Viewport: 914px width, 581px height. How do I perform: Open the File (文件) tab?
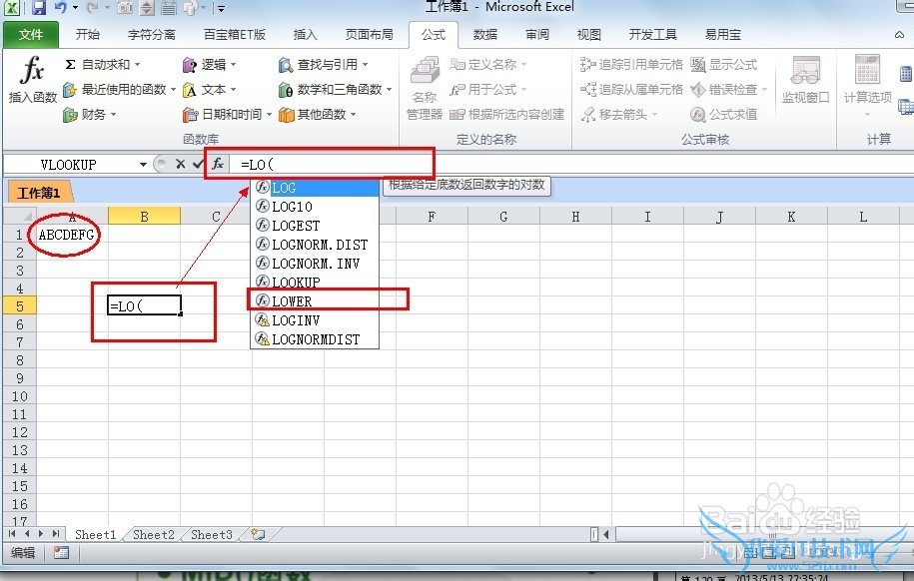point(31,34)
